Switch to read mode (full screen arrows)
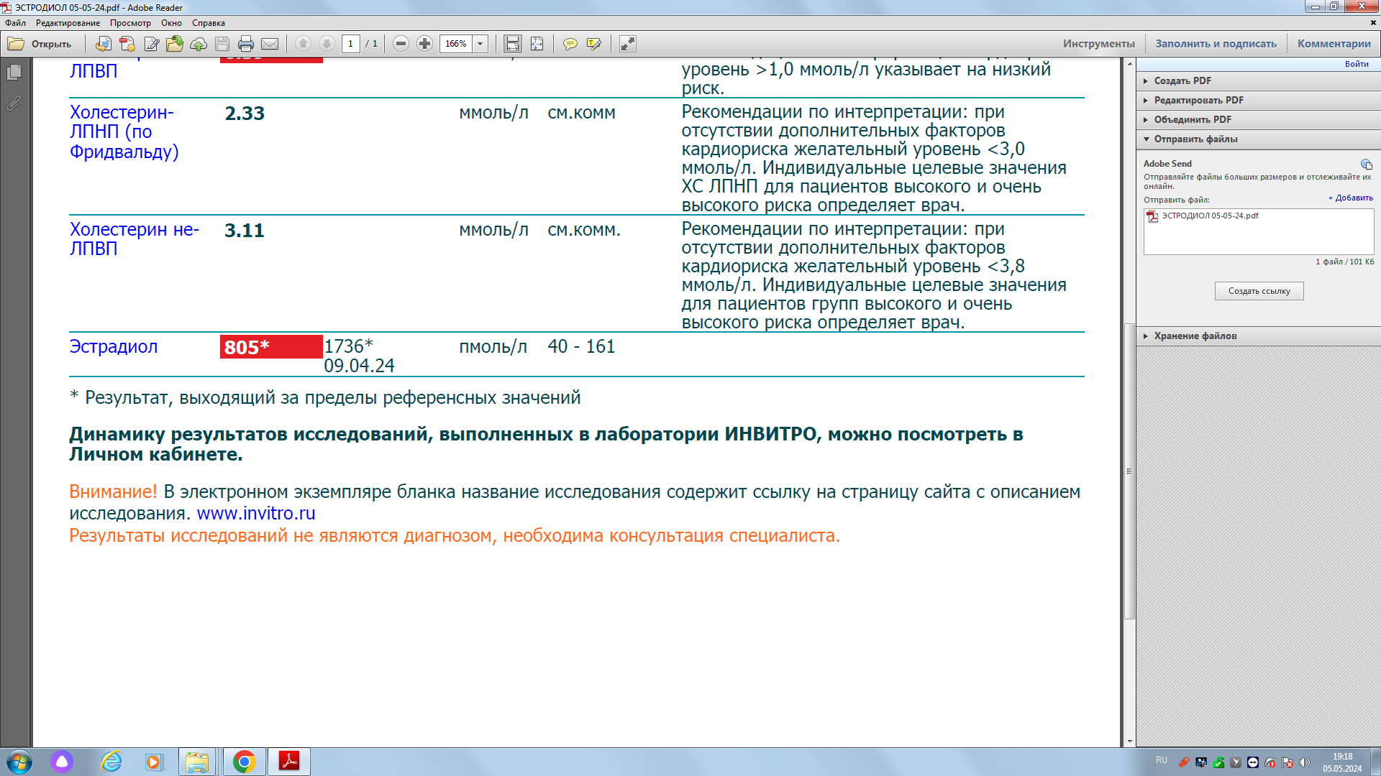The width and height of the screenshot is (1381, 776). point(627,44)
